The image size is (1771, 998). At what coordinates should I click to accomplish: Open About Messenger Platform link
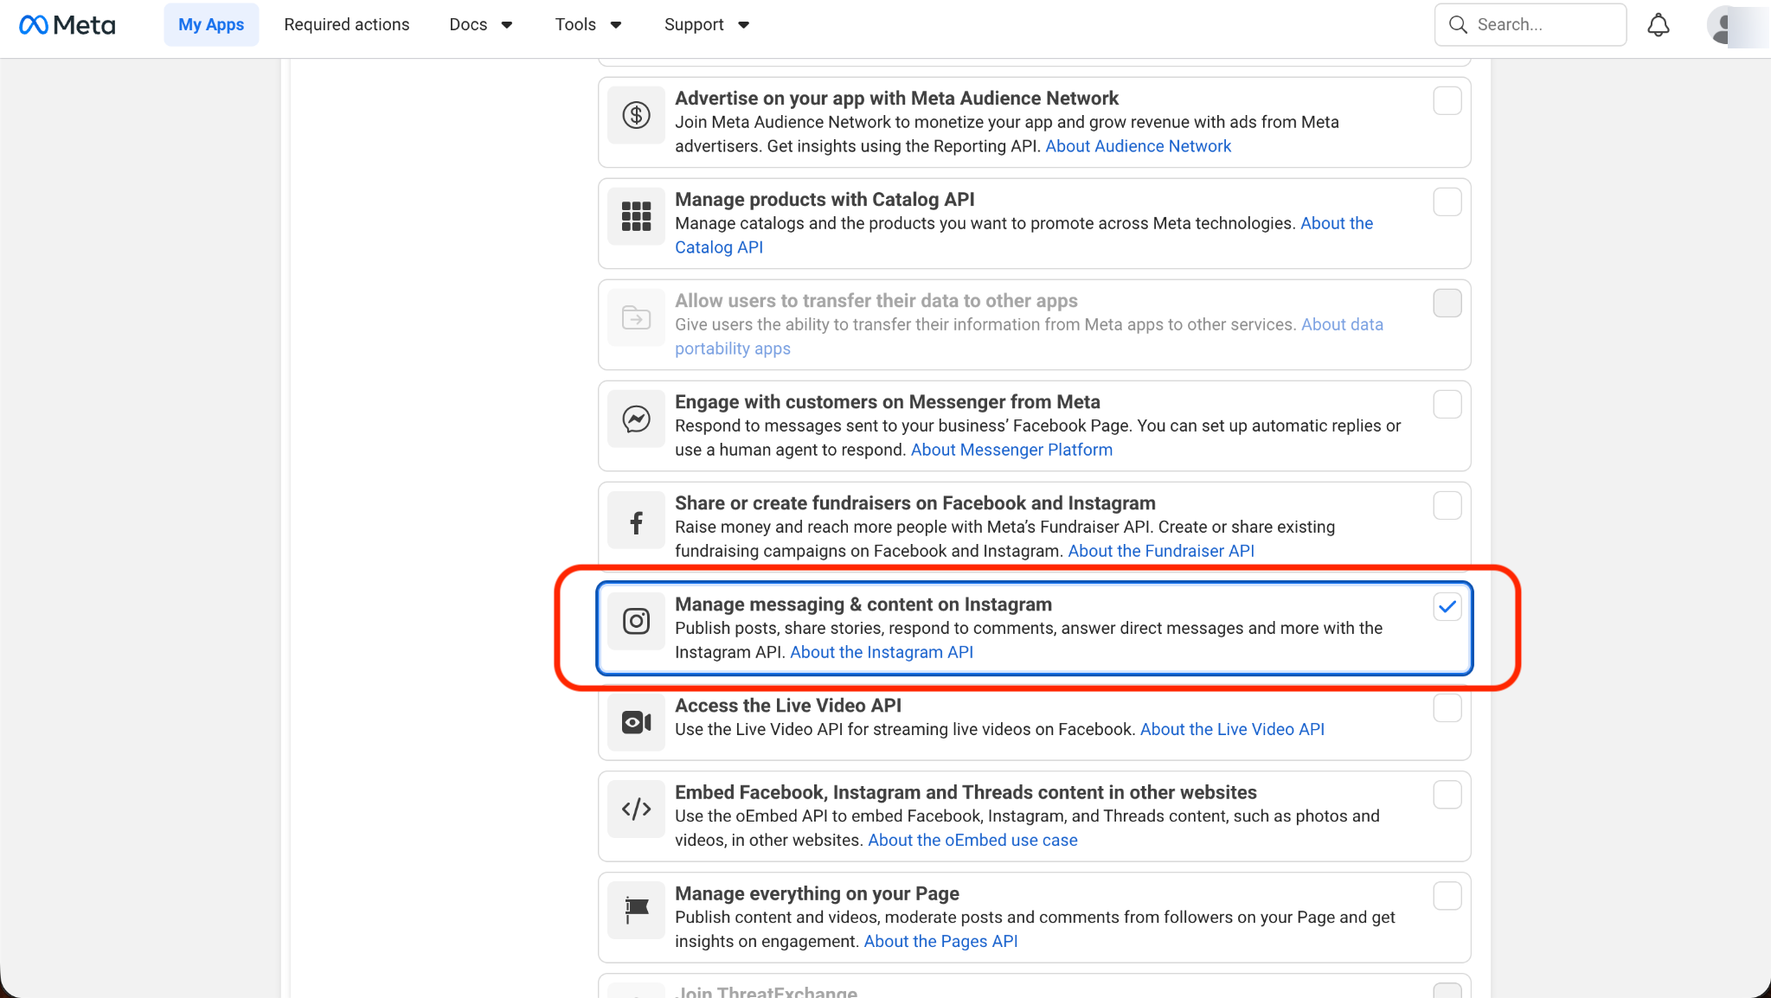[x=1011, y=450]
